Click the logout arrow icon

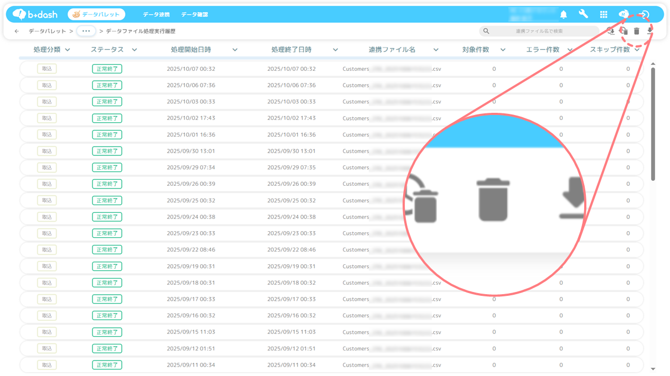(x=644, y=14)
